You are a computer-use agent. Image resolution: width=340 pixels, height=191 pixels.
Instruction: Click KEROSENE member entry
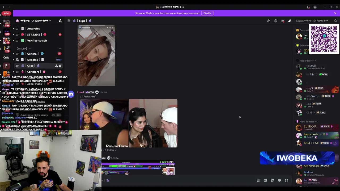(317, 143)
